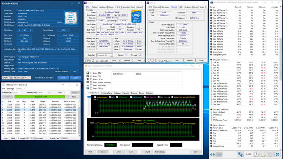Open the Tools dropdown arrow in left CPU-Z
Image resolution: width=283 pixels, height=159 pixels.
pyautogui.click(x=119, y=60)
